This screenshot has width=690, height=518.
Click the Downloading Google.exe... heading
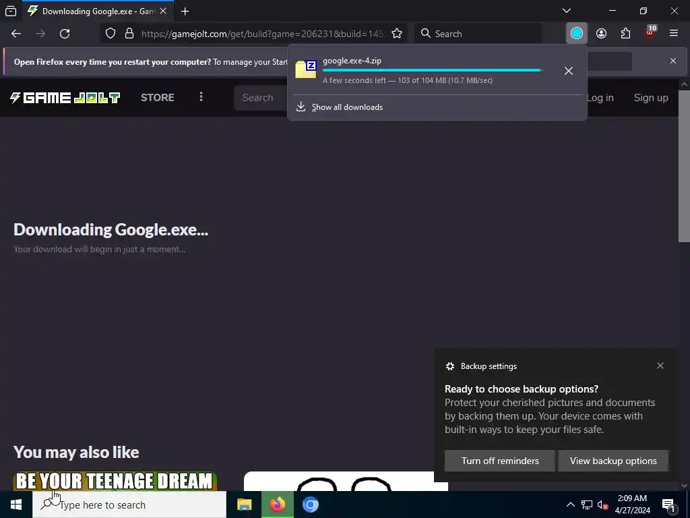pos(111,229)
